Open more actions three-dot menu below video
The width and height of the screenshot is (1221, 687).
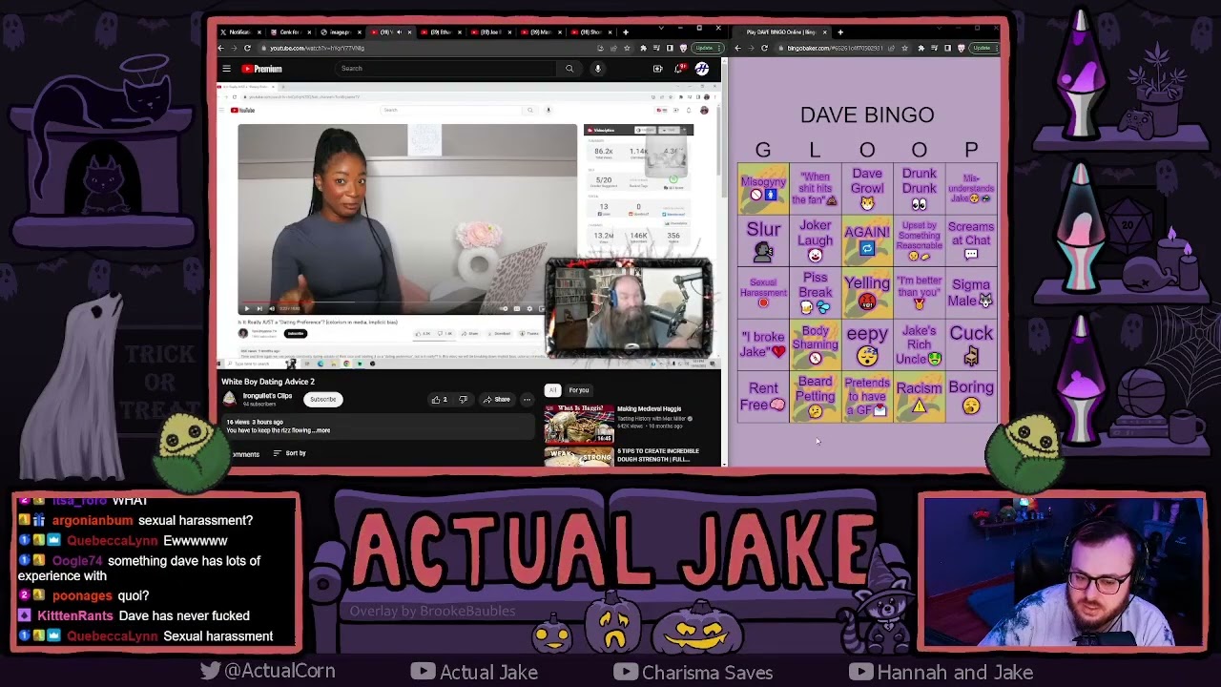(527, 400)
